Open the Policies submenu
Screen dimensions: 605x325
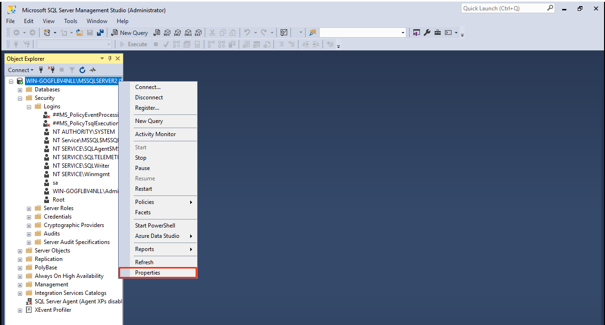pyautogui.click(x=158, y=202)
